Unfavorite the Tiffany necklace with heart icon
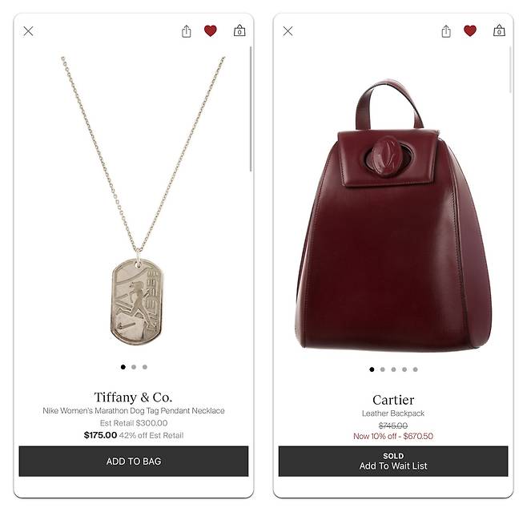The image size is (527, 512). click(x=211, y=31)
